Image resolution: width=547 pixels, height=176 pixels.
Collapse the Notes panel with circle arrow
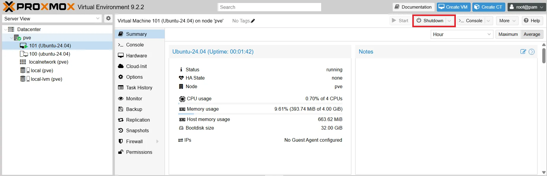(532, 52)
